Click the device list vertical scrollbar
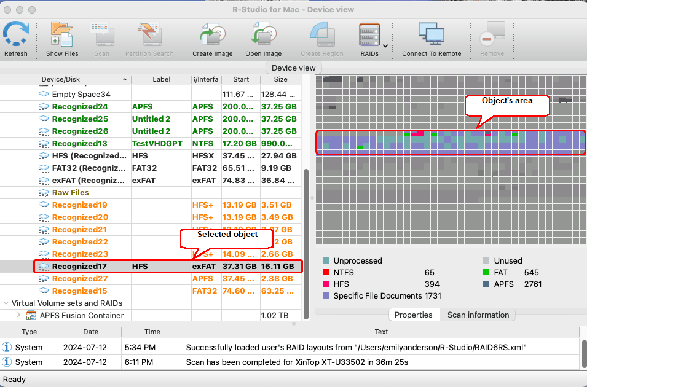686x387 pixels. (306, 244)
